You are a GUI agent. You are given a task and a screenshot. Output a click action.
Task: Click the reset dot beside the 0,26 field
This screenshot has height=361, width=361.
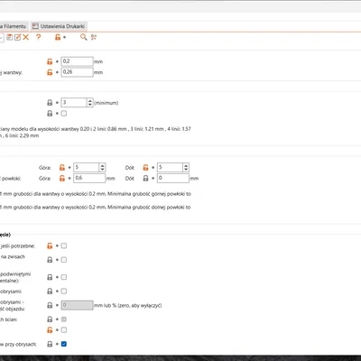(x=57, y=72)
